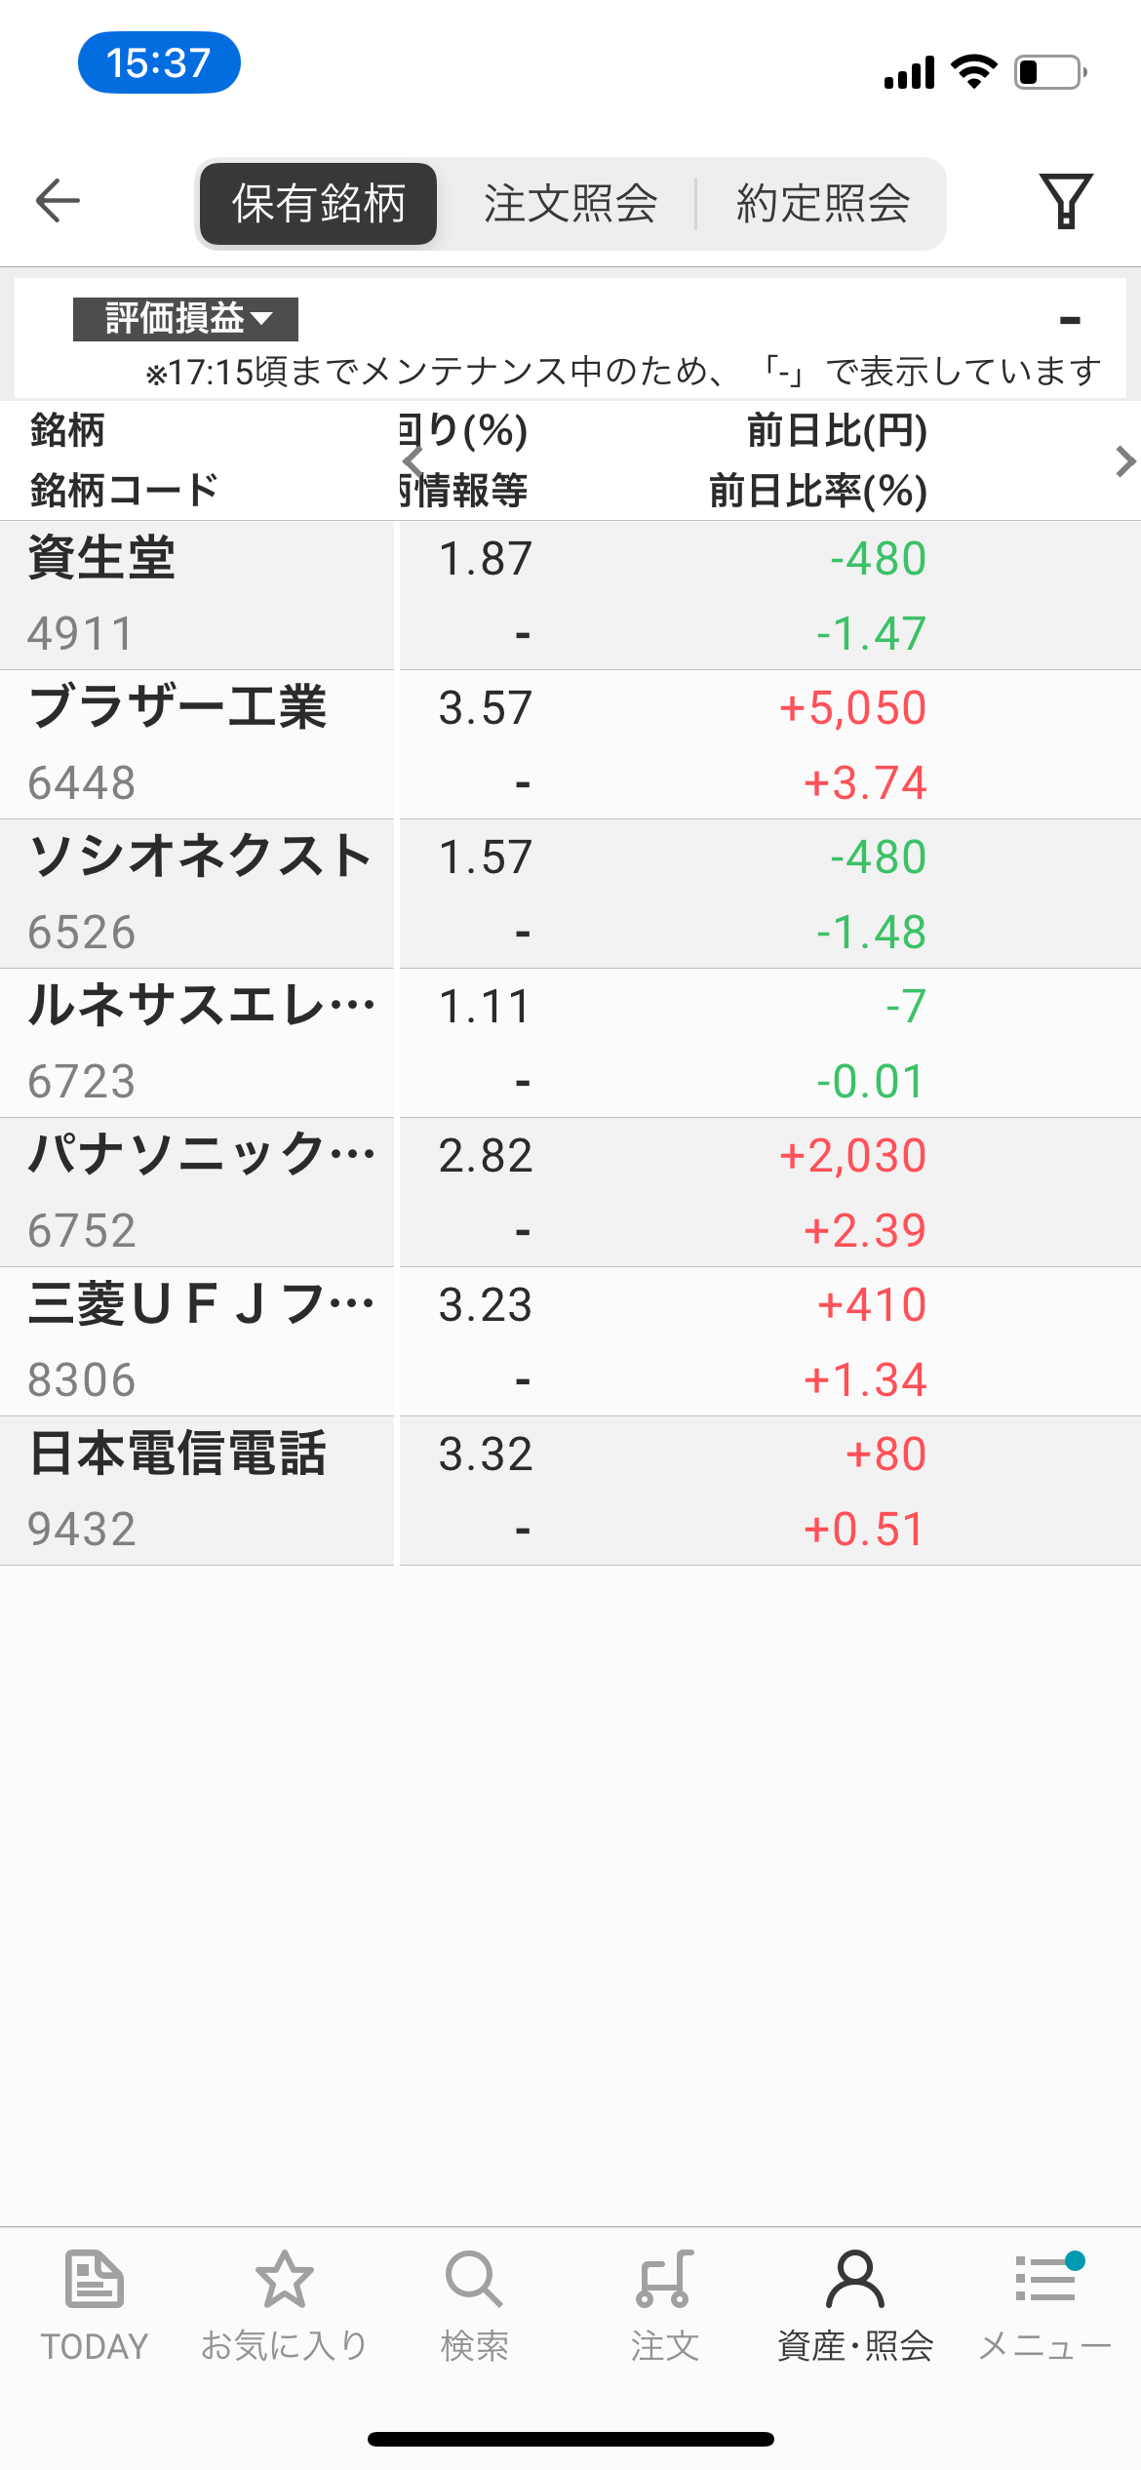Image resolution: width=1141 pixels, height=2470 pixels.
Task: Switch to 保有銘柄 tab
Action: coord(318,203)
